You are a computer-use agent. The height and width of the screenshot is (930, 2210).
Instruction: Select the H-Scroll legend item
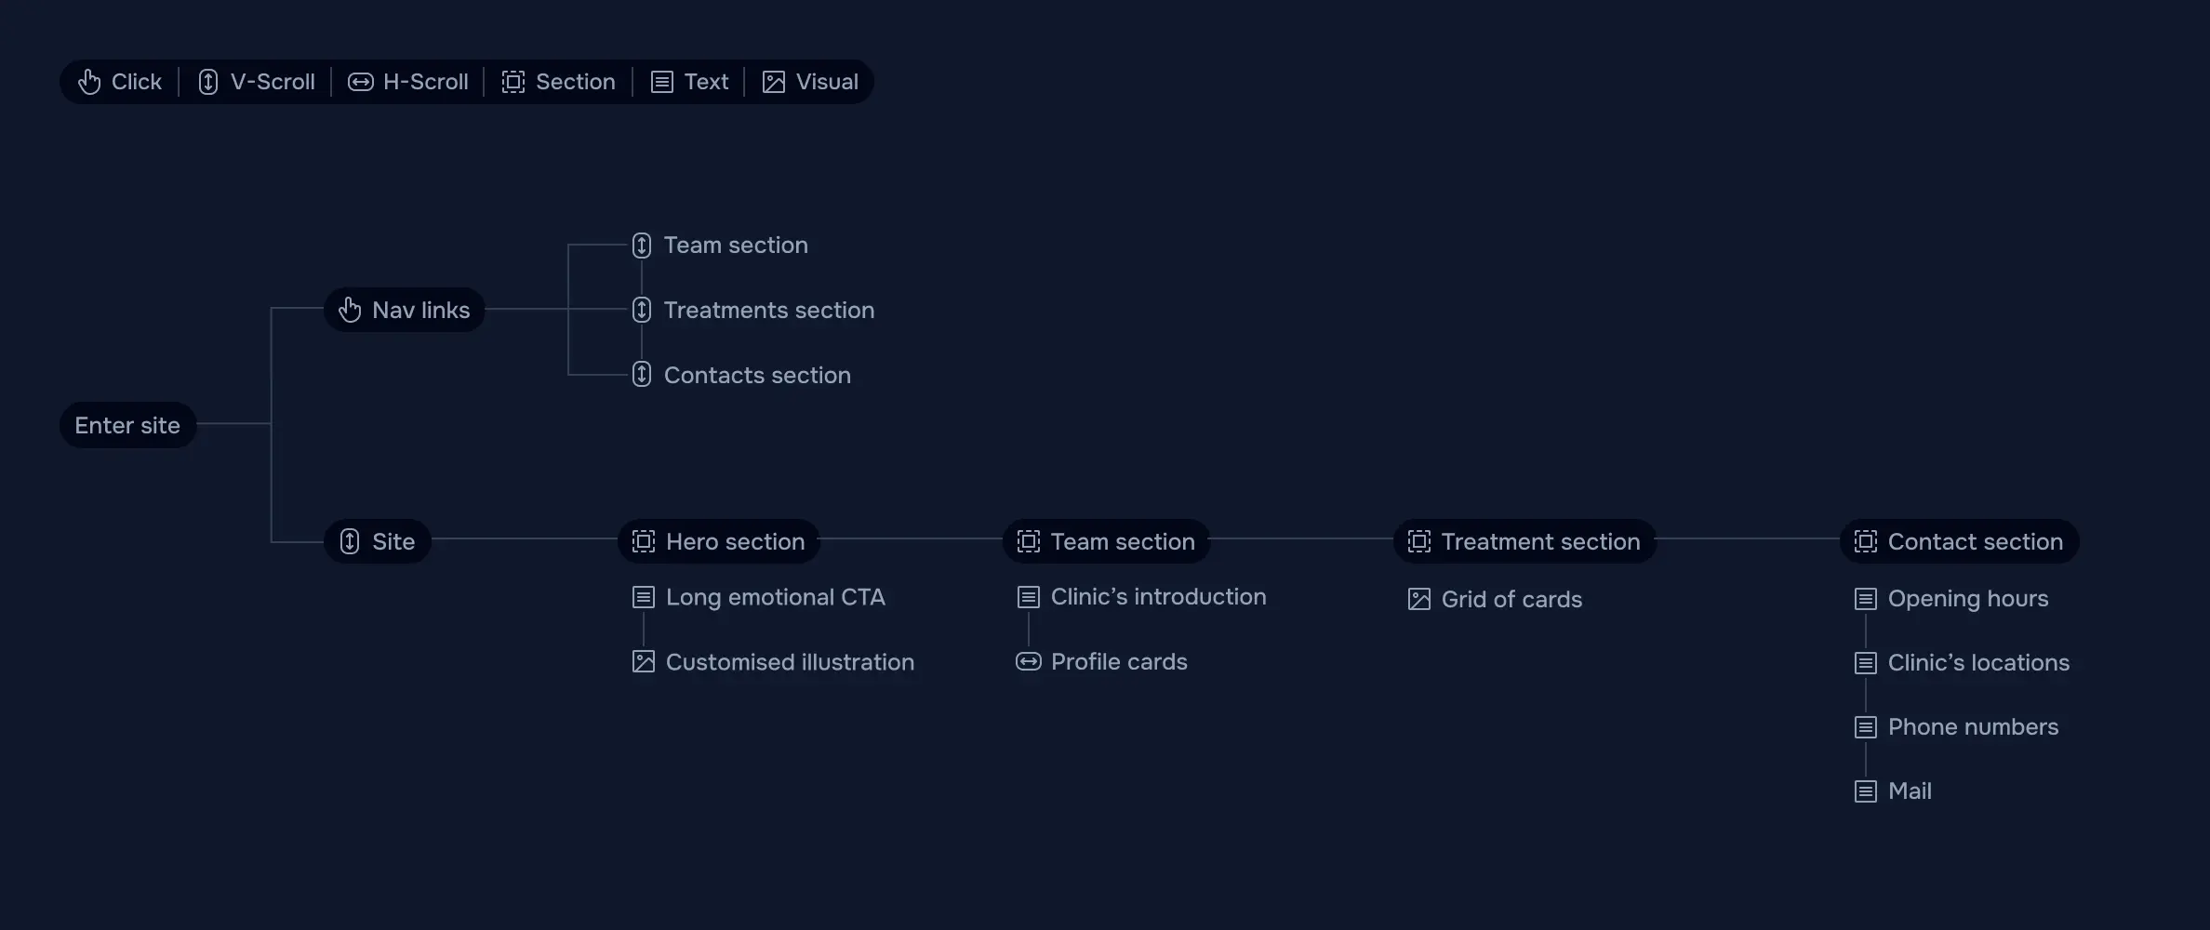click(408, 82)
